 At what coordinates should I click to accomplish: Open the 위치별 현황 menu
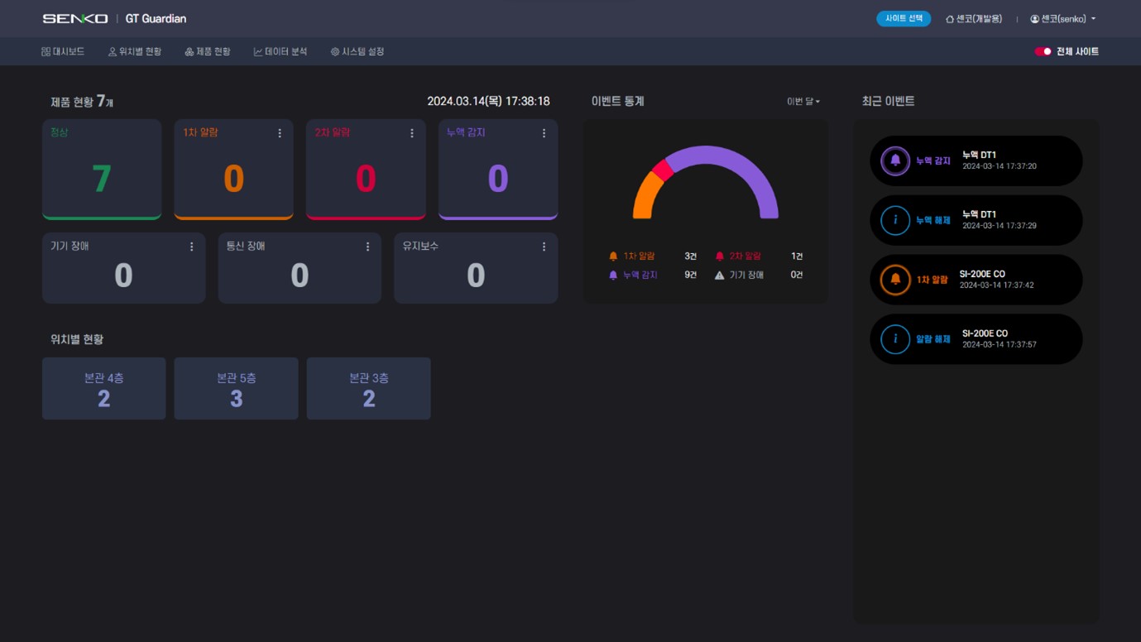click(135, 51)
